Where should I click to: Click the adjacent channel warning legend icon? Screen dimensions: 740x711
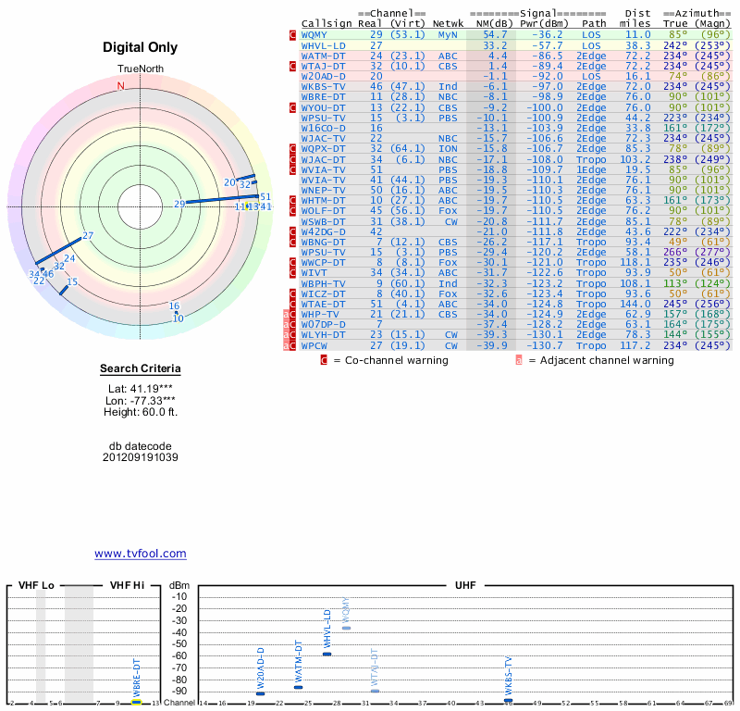click(x=519, y=360)
